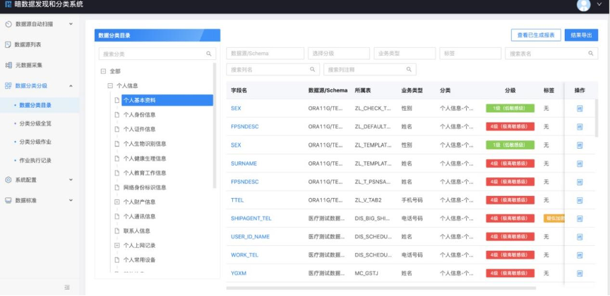
Task: Open 数据源列表 in the sidebar
Action: pos(28,44)
